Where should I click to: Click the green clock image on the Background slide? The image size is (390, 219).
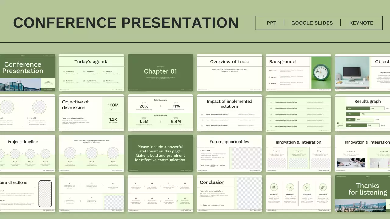pos(321,73)
